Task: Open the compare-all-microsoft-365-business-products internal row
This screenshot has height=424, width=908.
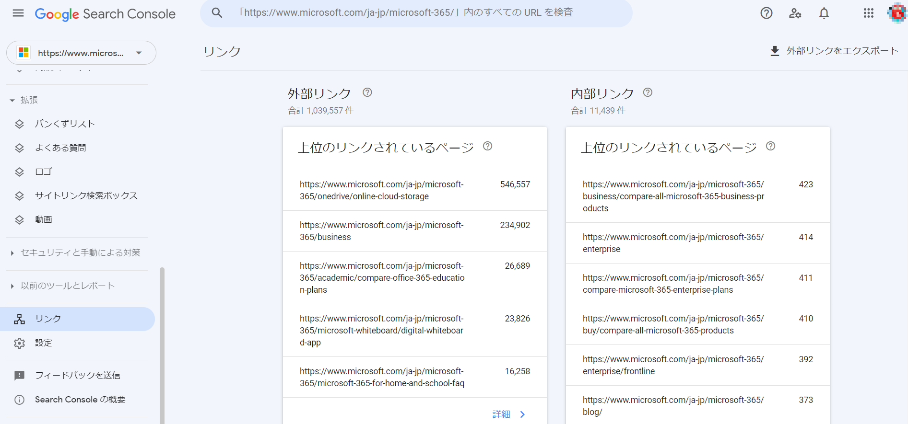Action: click(698, 196)
